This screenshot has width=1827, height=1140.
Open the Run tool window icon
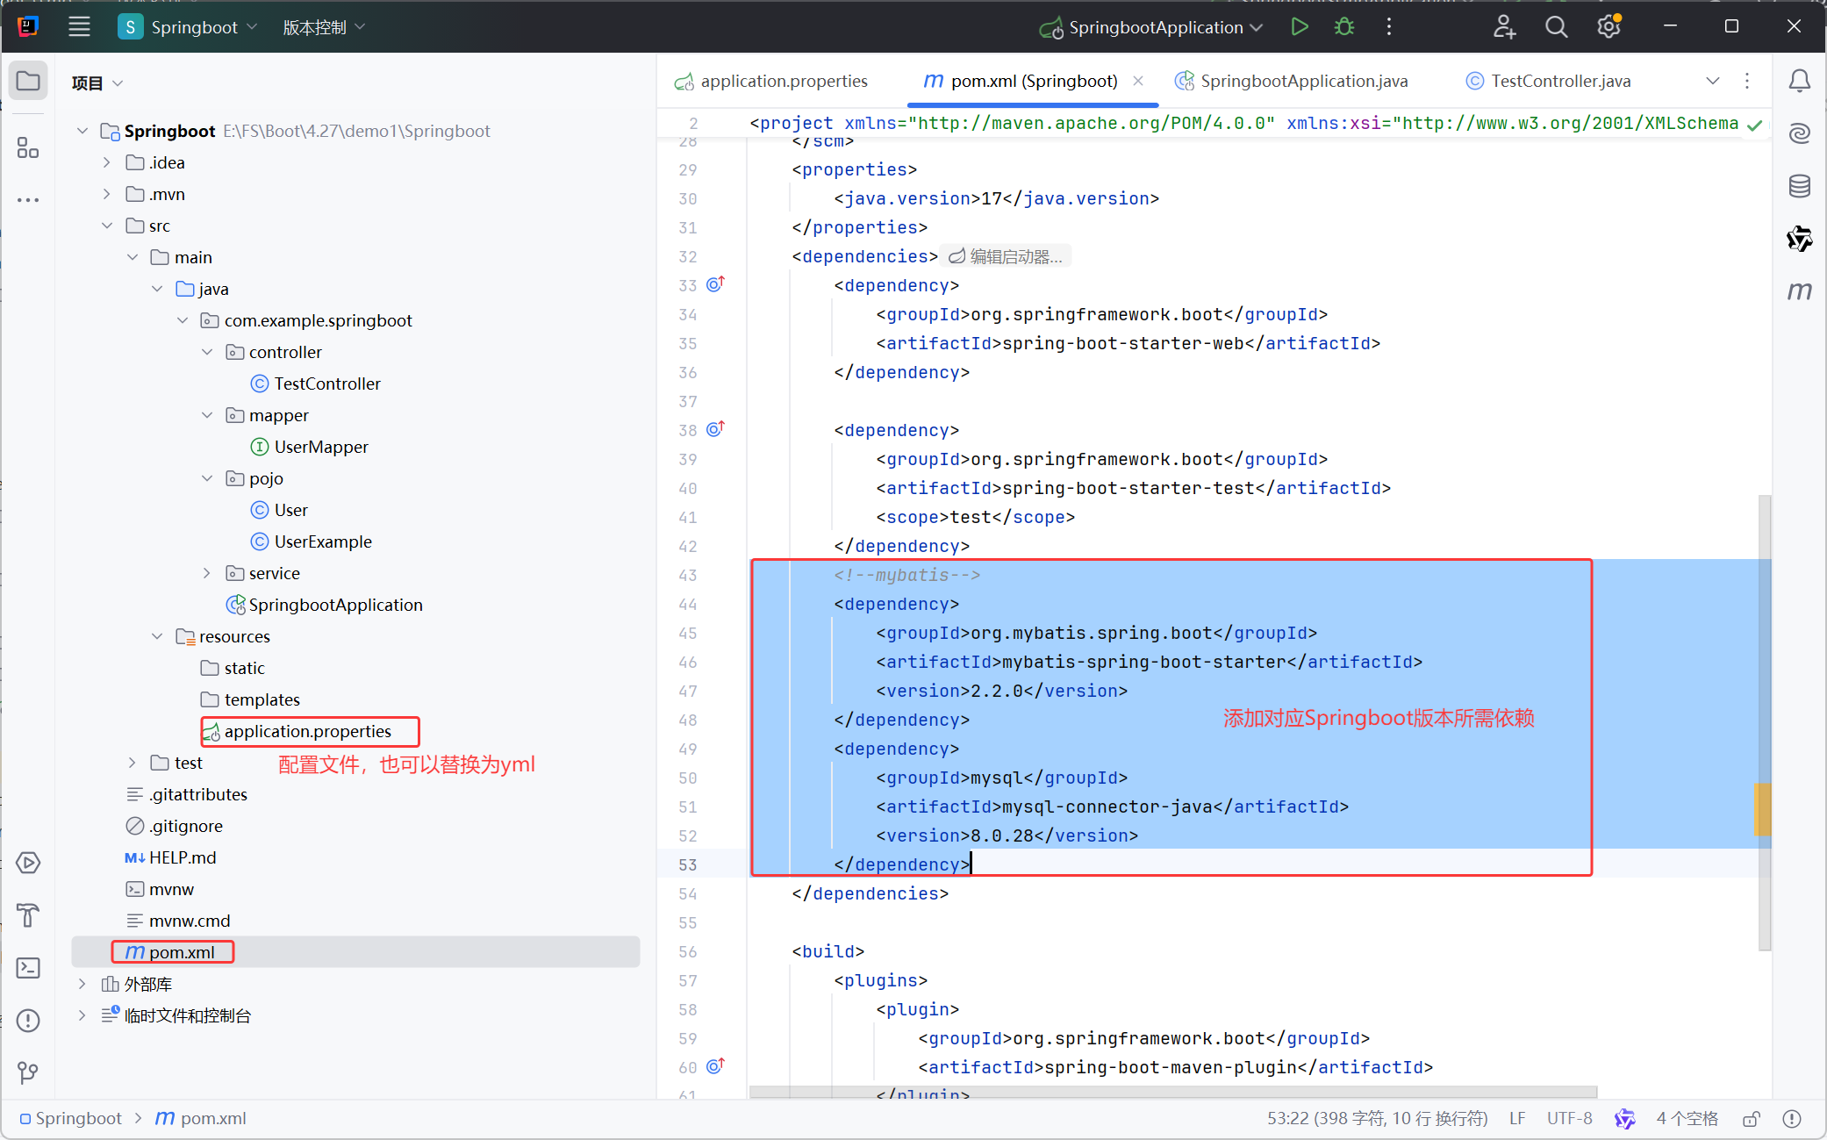(x=28, y=863)
